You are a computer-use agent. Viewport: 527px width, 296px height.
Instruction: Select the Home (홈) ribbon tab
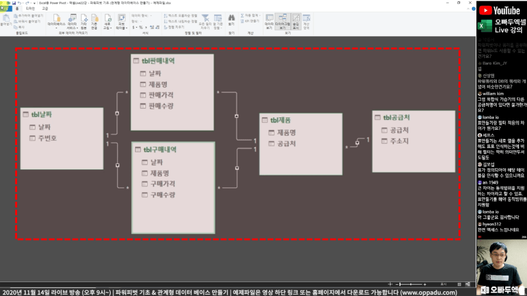coord(17,9)
